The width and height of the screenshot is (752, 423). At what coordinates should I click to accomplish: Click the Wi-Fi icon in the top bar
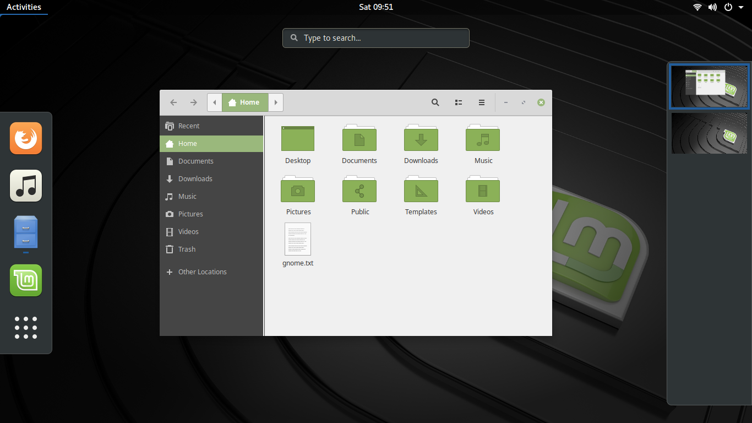point(697,7)
